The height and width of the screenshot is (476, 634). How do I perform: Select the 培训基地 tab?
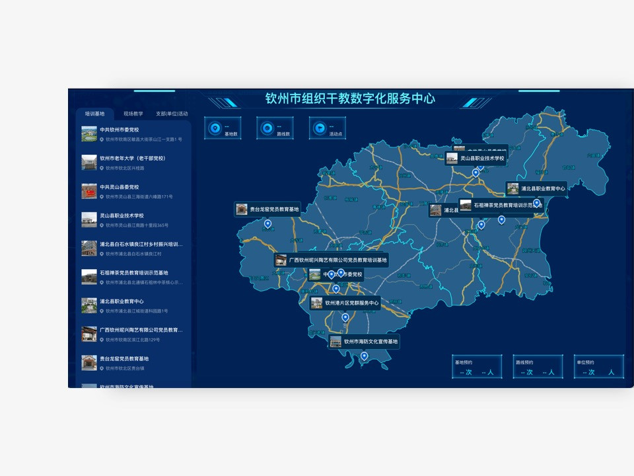point(94,114)
